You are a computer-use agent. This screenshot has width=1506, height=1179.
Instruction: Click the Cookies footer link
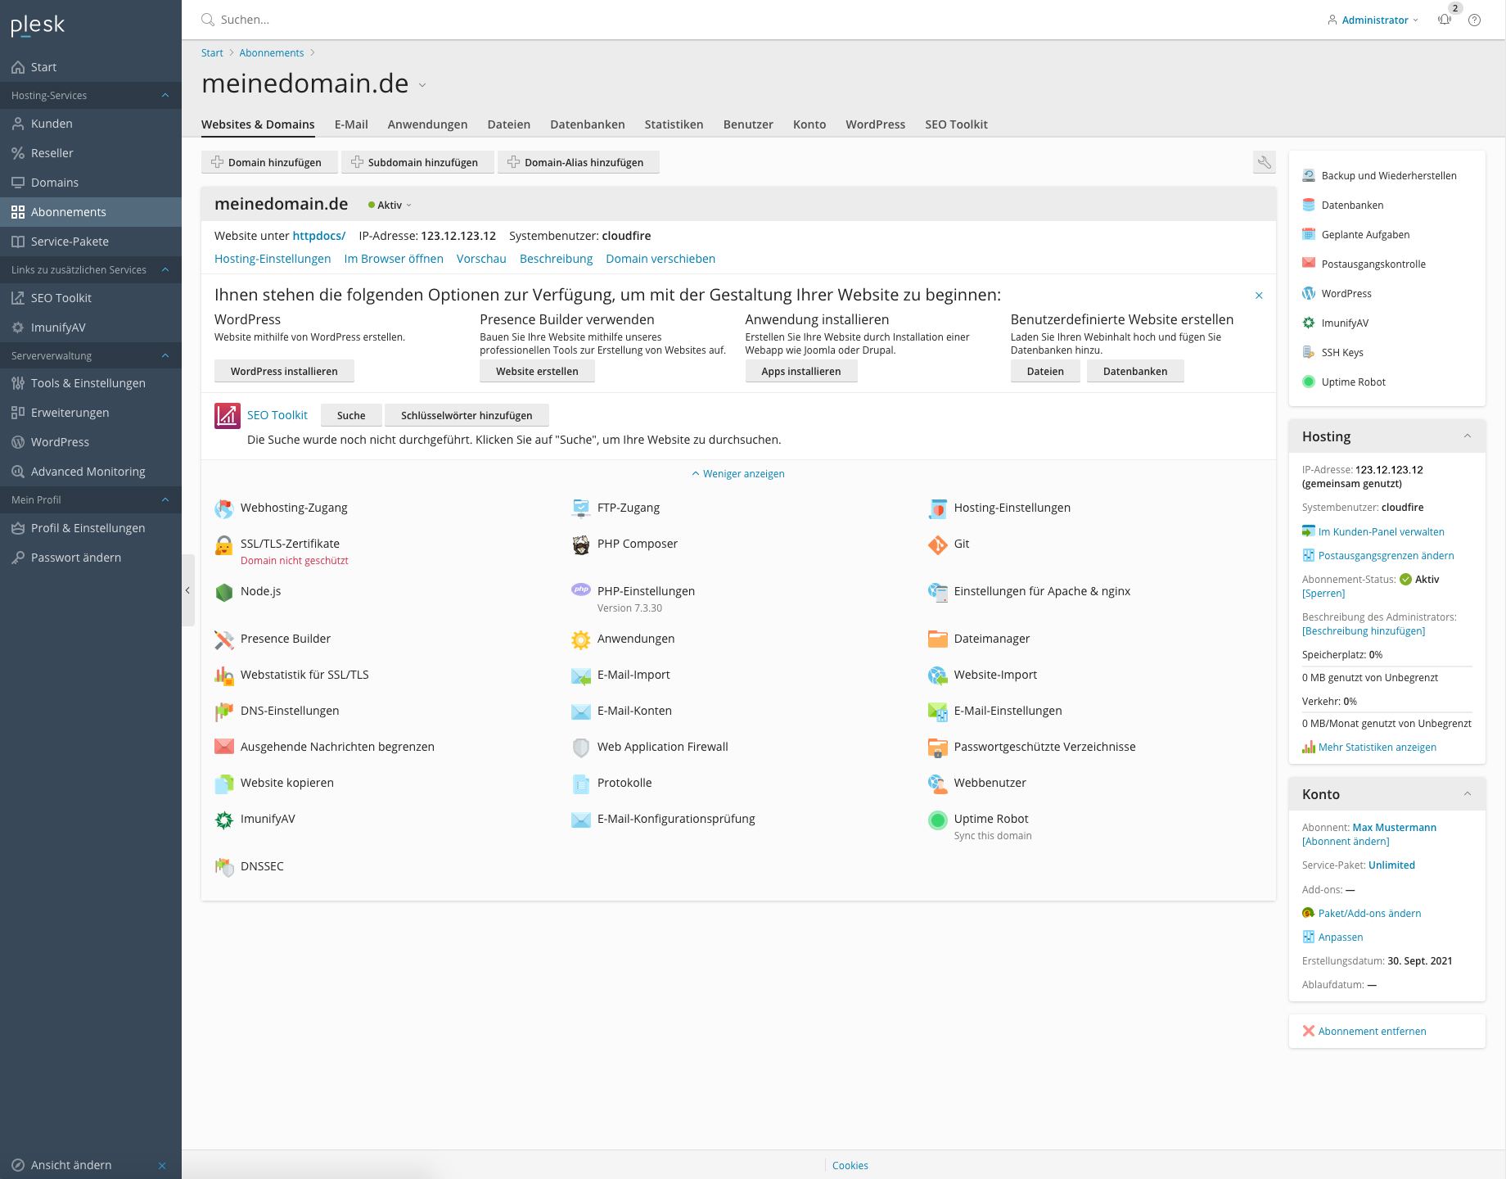850,1166
